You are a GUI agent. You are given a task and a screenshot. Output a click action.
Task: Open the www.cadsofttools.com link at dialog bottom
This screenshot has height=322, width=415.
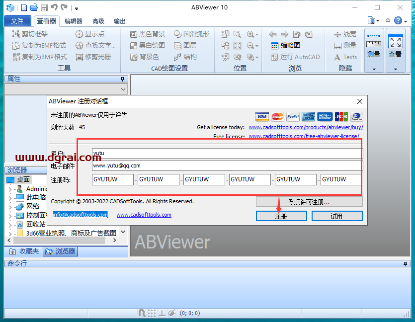[144, 215]
